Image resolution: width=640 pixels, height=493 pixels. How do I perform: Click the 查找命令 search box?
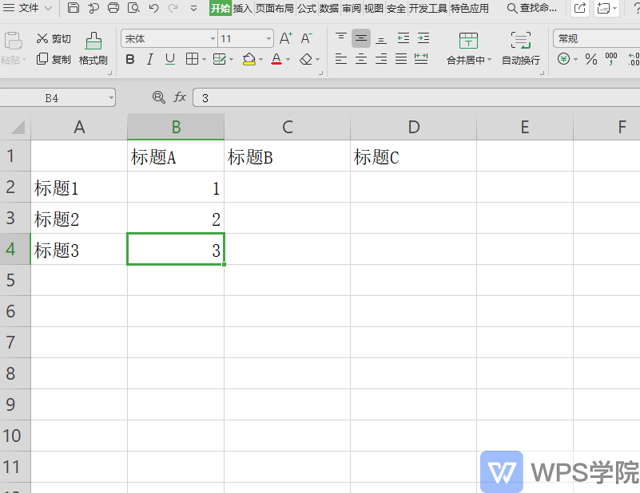[x=531, y=8]
